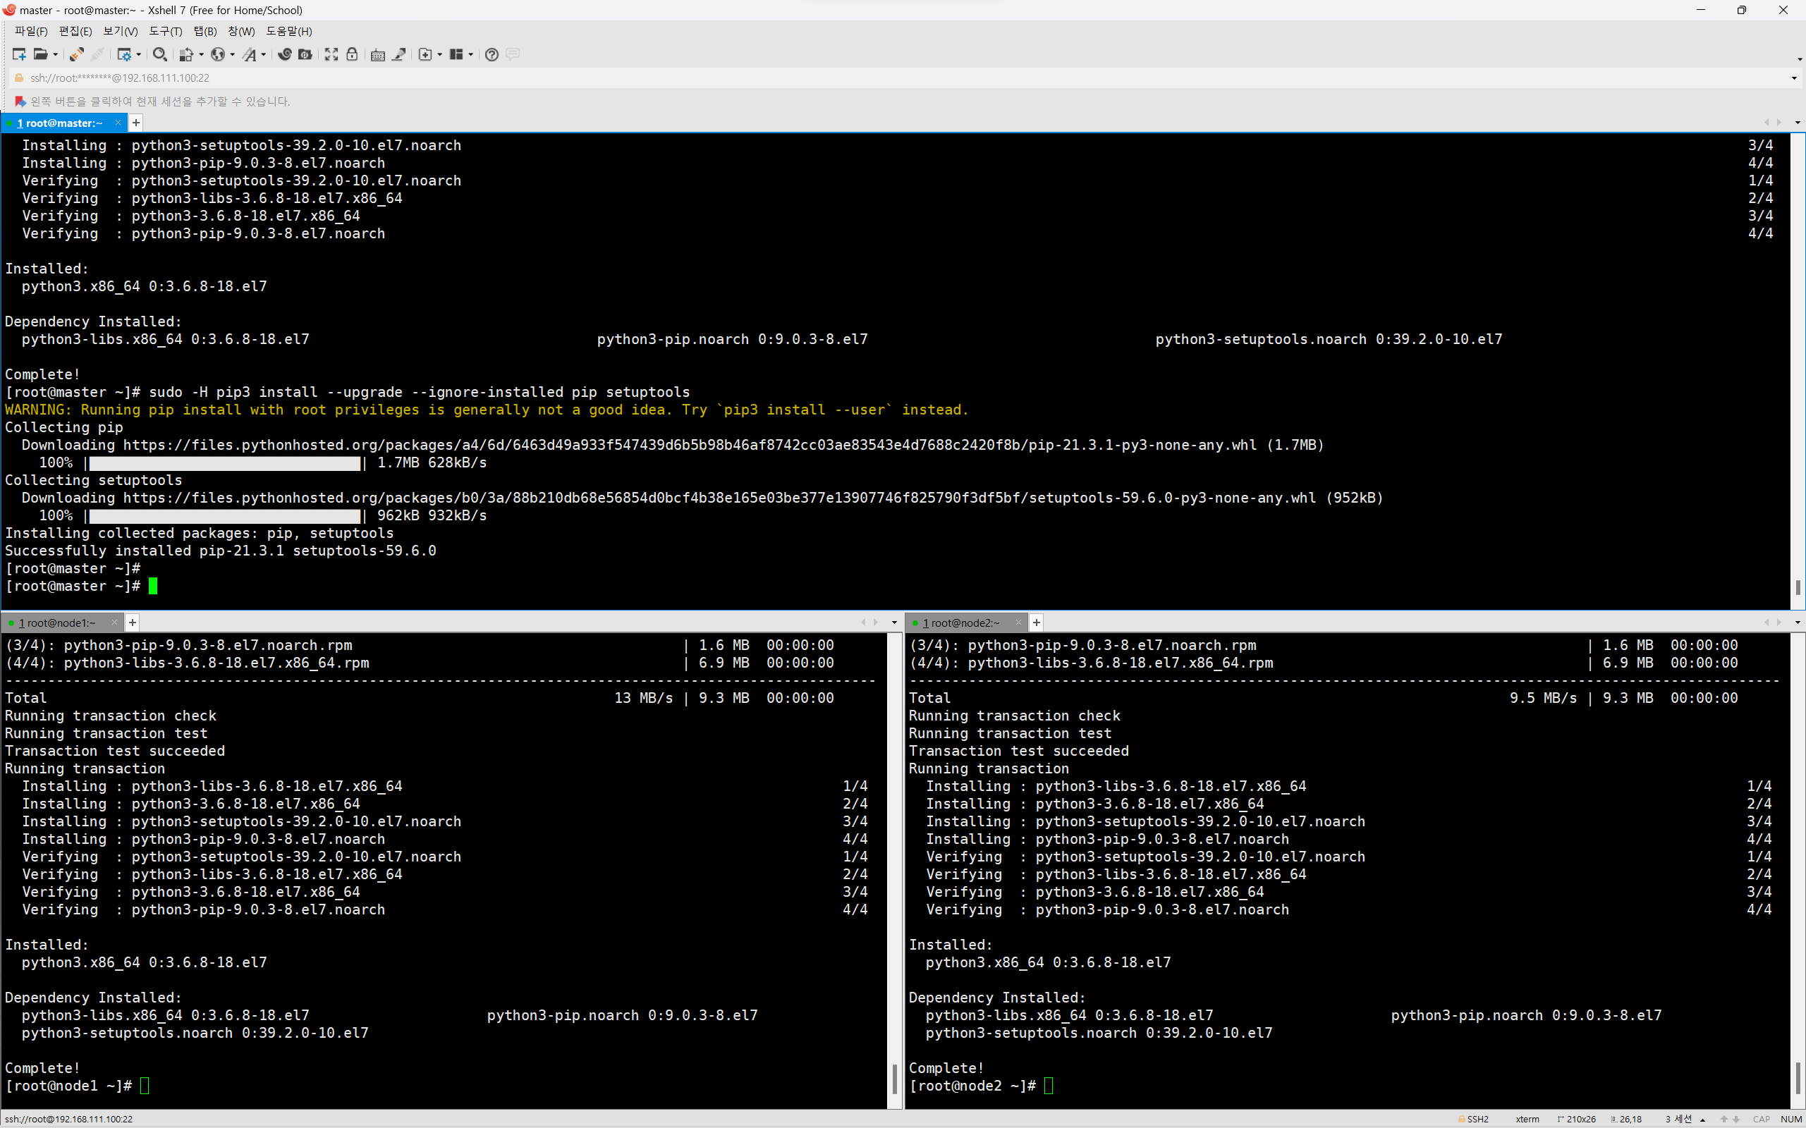Screen dimensions: 1806x1128
Task: Close the root@node2 tab
Action: pyautogui.click(x=1018, y=623)
